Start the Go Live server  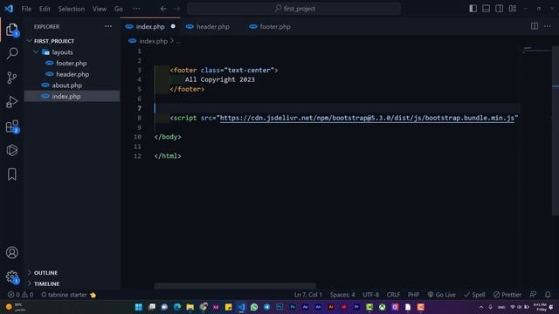tap(441, 295)
